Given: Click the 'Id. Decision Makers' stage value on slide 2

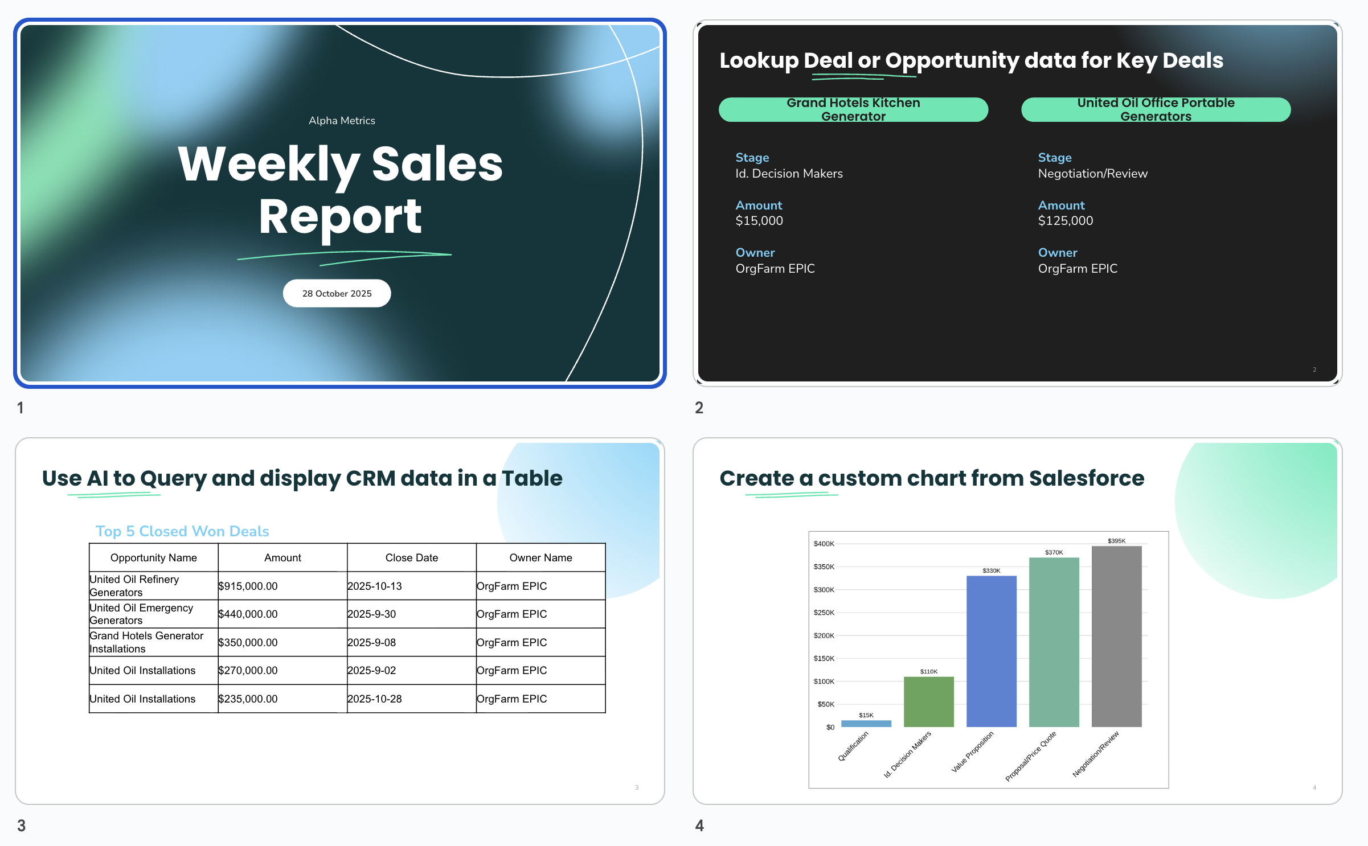Looking at the screenshot, I should 789,174.
